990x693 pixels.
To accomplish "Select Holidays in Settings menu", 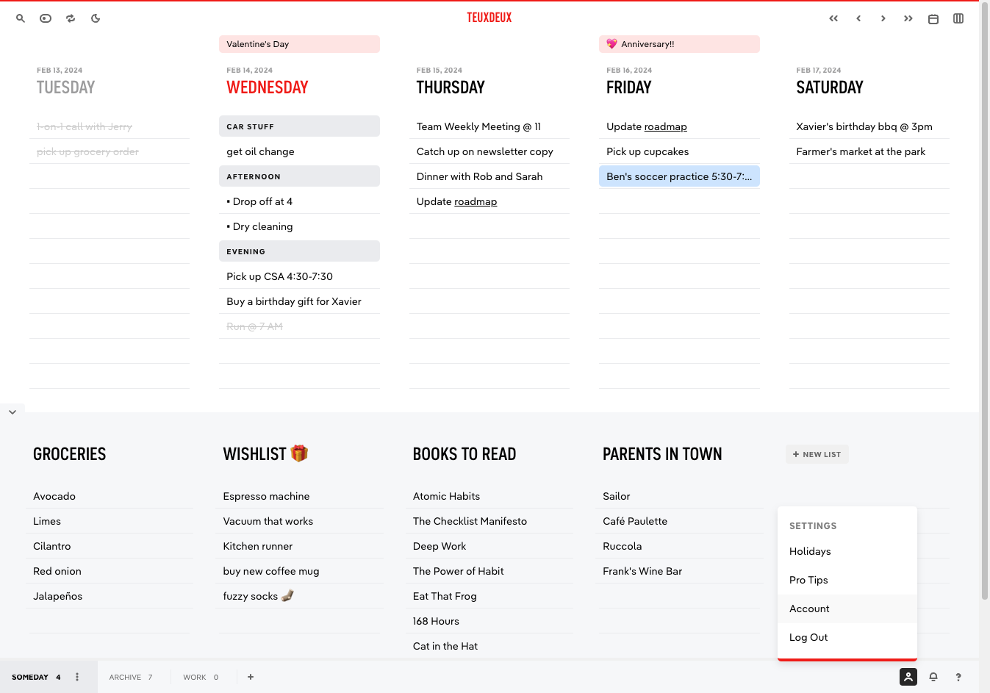I will 847,551.
